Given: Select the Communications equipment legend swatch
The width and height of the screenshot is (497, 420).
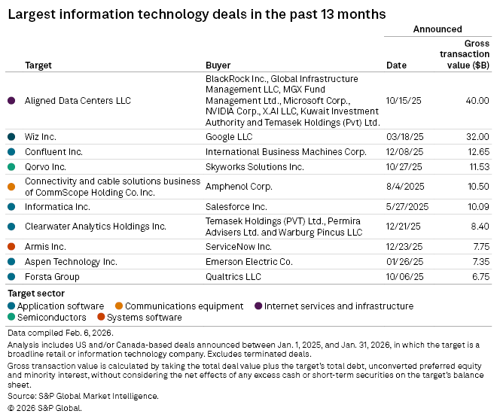Looking at the screenshot, I should coord(119,306).
